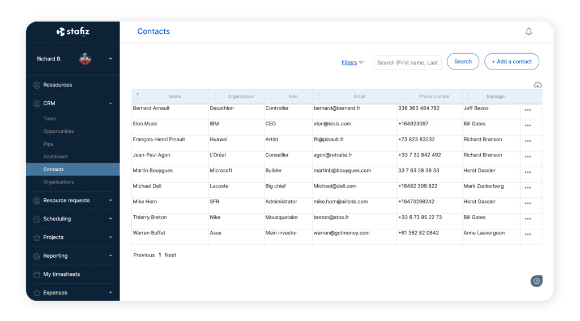Open row options for Elon Musk

click(x=528, y=125)
